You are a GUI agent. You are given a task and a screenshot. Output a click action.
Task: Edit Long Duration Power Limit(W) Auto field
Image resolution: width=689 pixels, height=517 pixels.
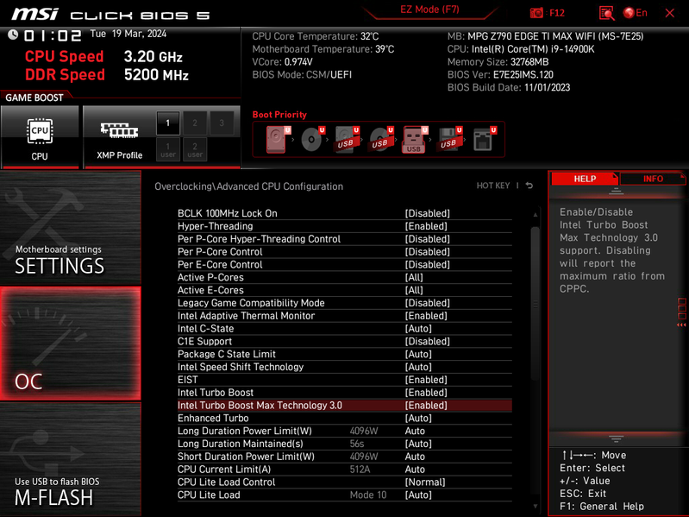[x=415, y=431]
